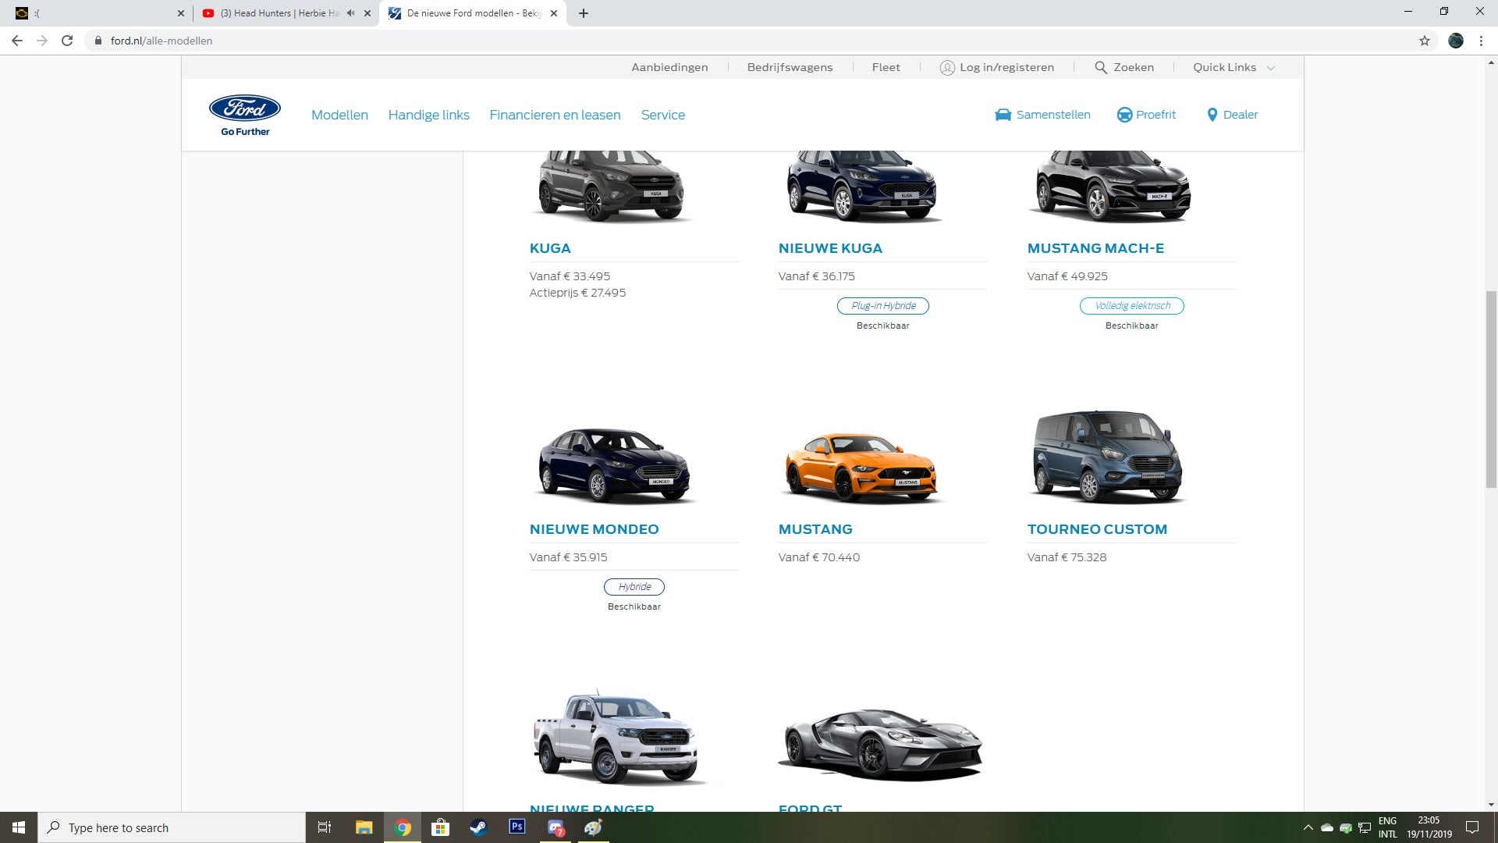Open File Explorer from taskbar

point(364,827)
